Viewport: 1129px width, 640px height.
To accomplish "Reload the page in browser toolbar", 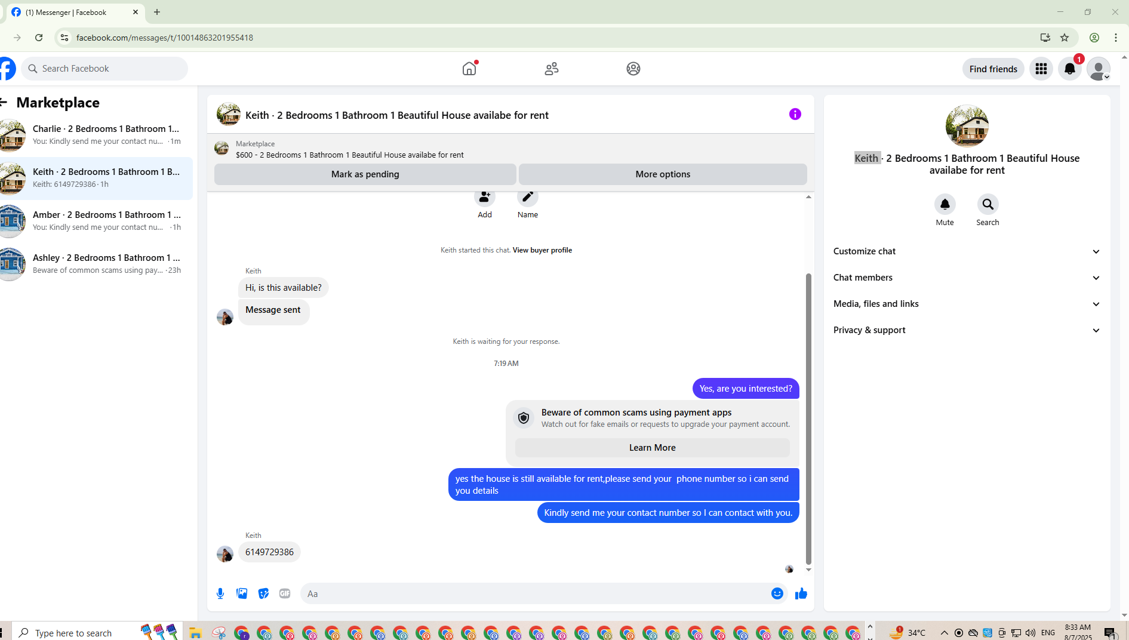I will [39, 38].
